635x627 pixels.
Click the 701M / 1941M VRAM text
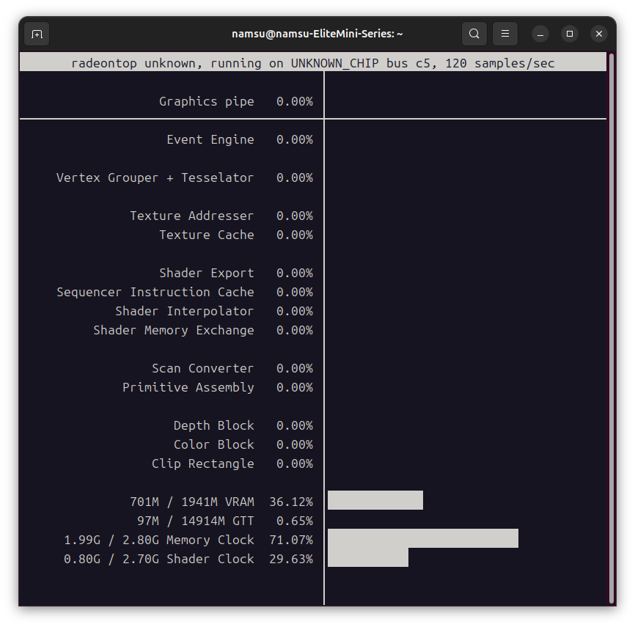pyautogui.click(x=192, y=502)
